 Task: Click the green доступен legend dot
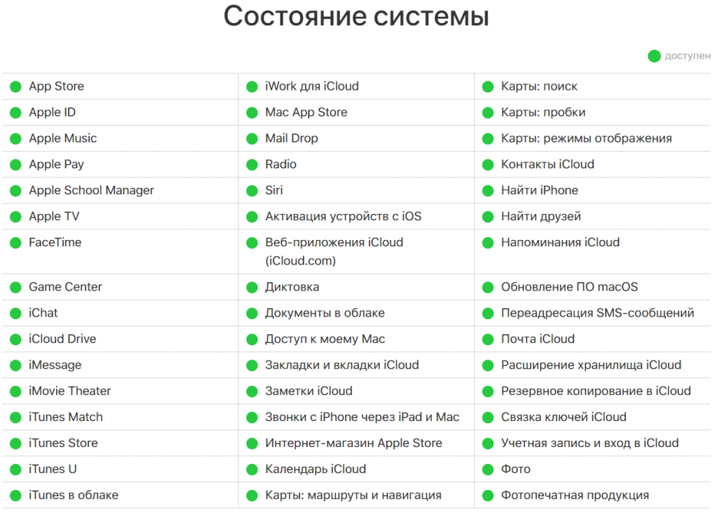coord(654,56)
